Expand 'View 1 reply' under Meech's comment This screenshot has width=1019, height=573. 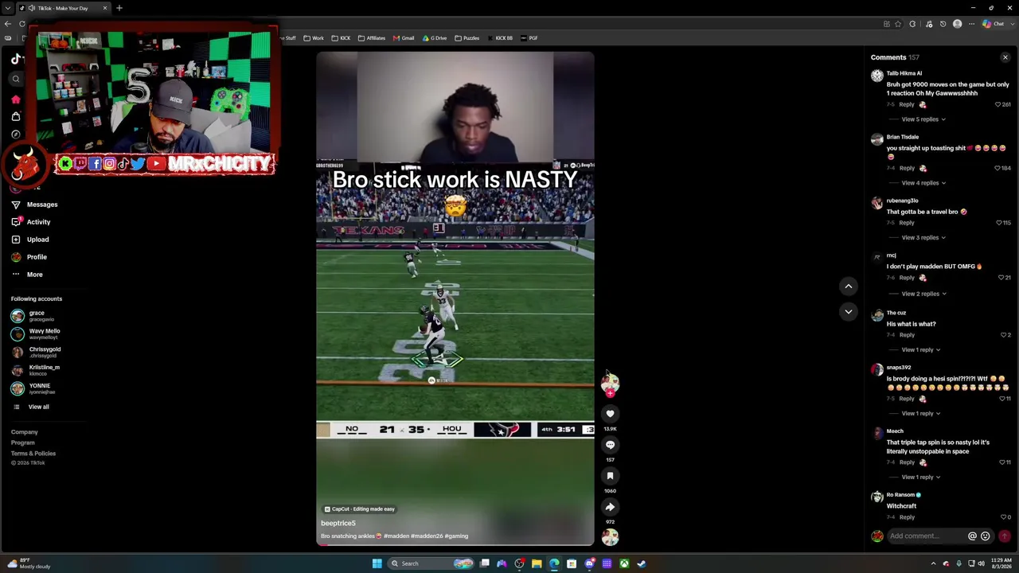[921, 477]
